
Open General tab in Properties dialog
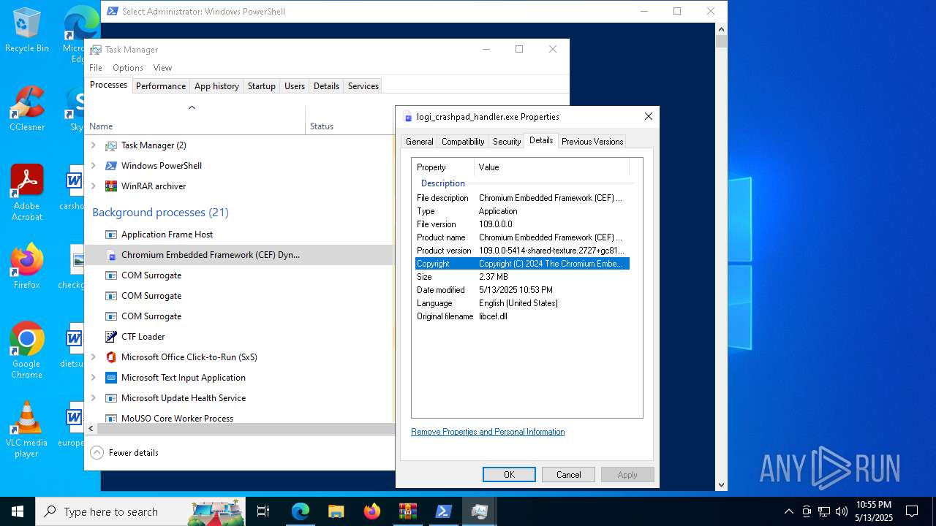pyautogui.click(x=420, y=142)
